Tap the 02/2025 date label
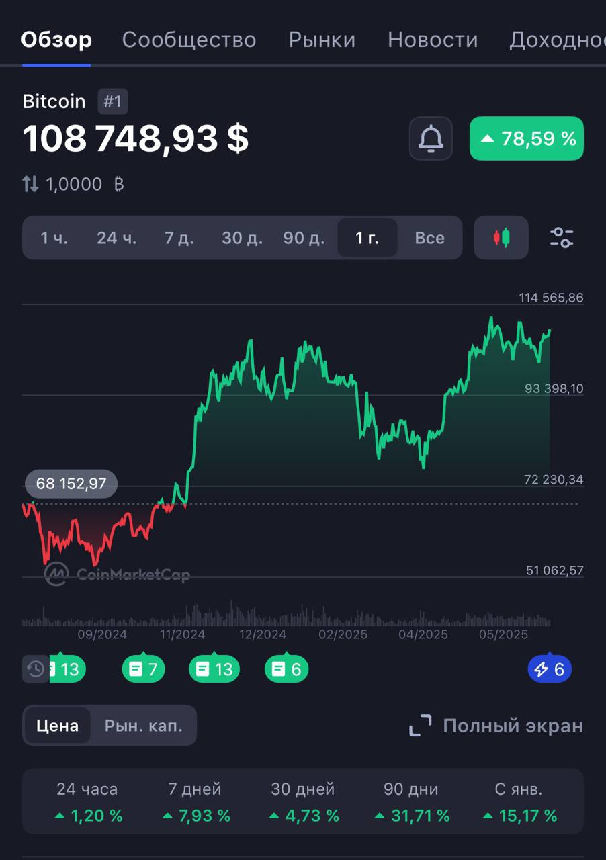This screenshot has width=606, height=860. [x=343, y=634]
